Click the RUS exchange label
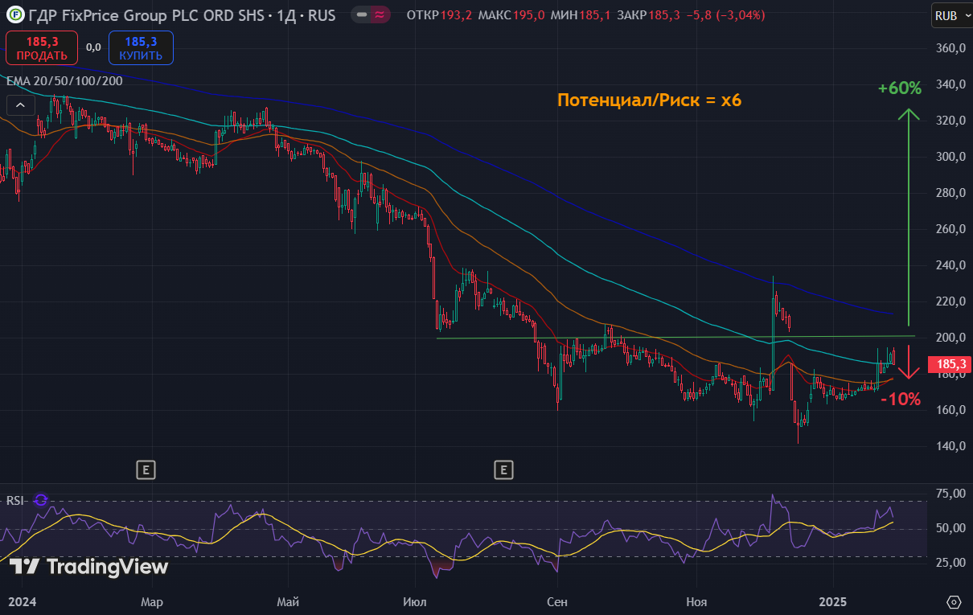This screenshot has width=973, height=615. pyautogui.click(x=322, y=15)
